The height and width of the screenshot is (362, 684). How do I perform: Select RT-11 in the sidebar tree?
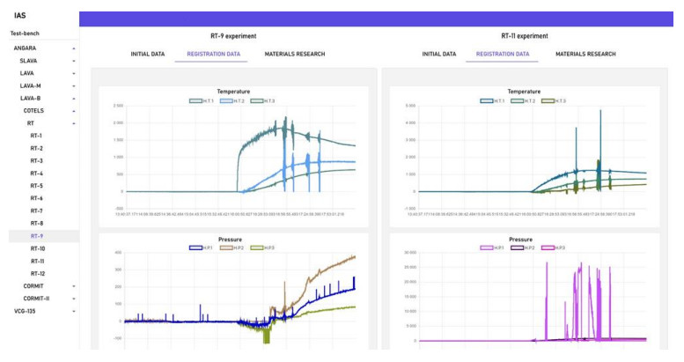point(37,261)
